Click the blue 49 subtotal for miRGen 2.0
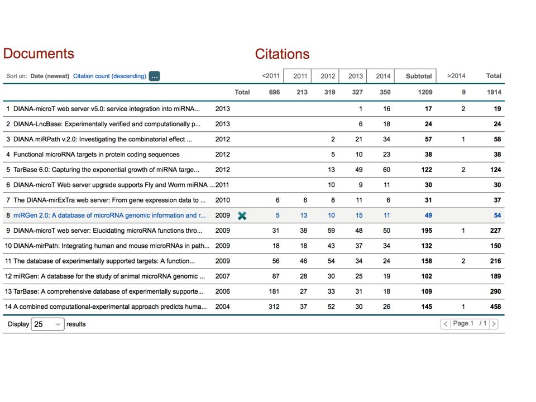Image resolution: width=536 pixels, height=402 pixels. 428,216
